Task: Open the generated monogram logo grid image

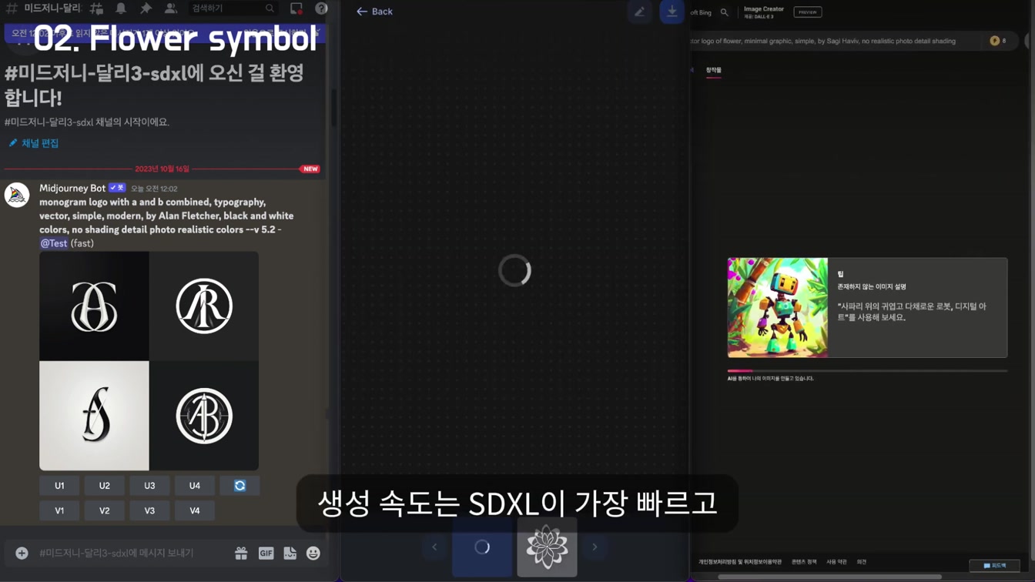Action: [x=149, y=361]
